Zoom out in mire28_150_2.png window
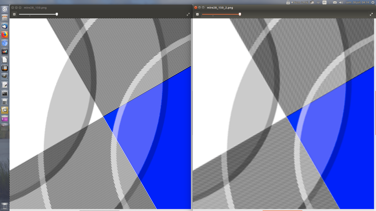This screenshot has width=376, height=211. tap(197, 14)
